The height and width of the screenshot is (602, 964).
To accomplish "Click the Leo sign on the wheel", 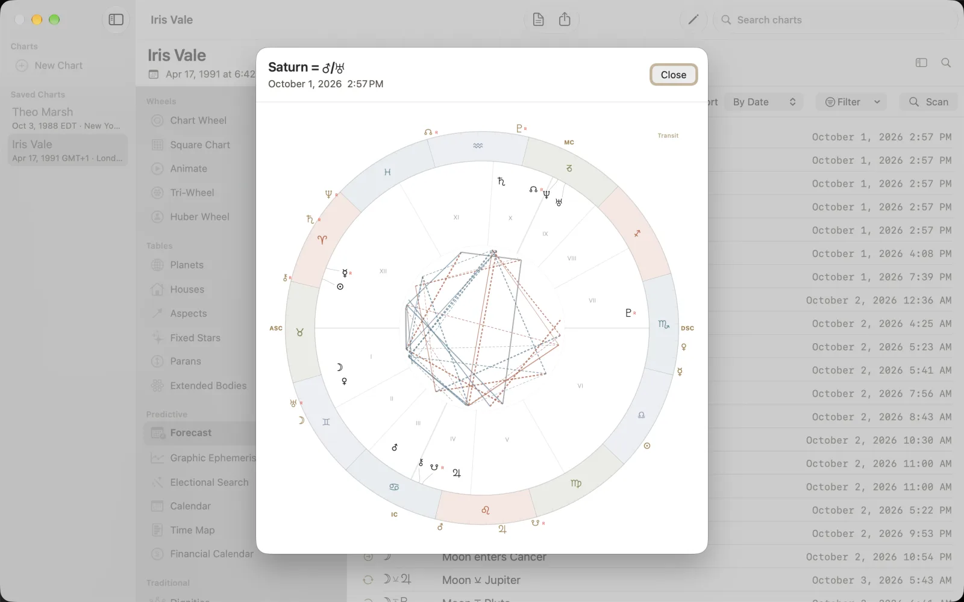I will click(486, 510).
